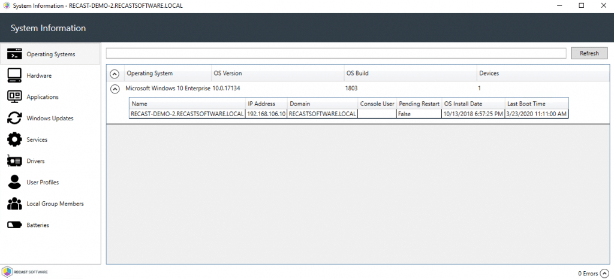The height and width of the screenshot is (279, 614).
Task: Click the empty Console User cell
Action: pyautogui.click(x=377, y=114)
